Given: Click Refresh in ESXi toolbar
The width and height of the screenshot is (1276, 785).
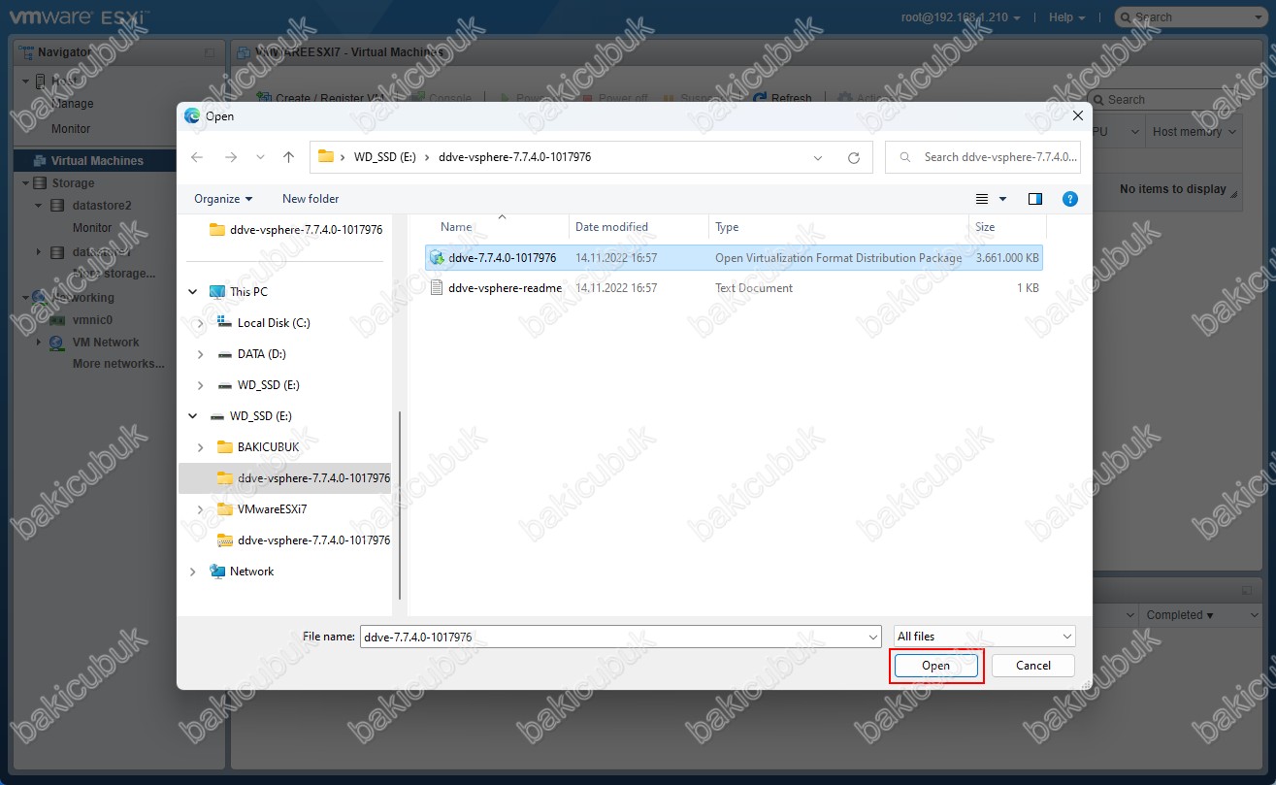Looking at the screenshot, I should [x=783, y=98].
